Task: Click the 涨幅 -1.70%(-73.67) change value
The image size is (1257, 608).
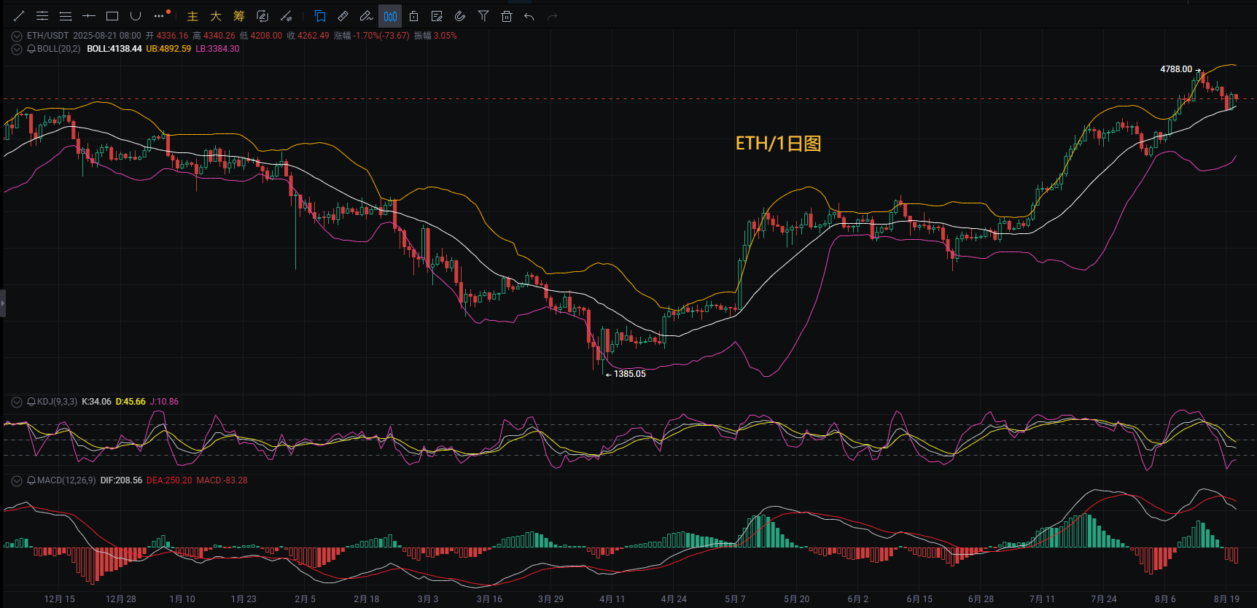Action: [x=372, y=36]
